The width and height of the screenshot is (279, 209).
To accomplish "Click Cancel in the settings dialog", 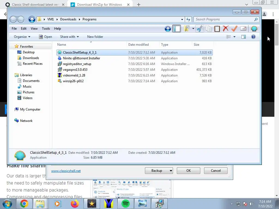I will 216,171.
